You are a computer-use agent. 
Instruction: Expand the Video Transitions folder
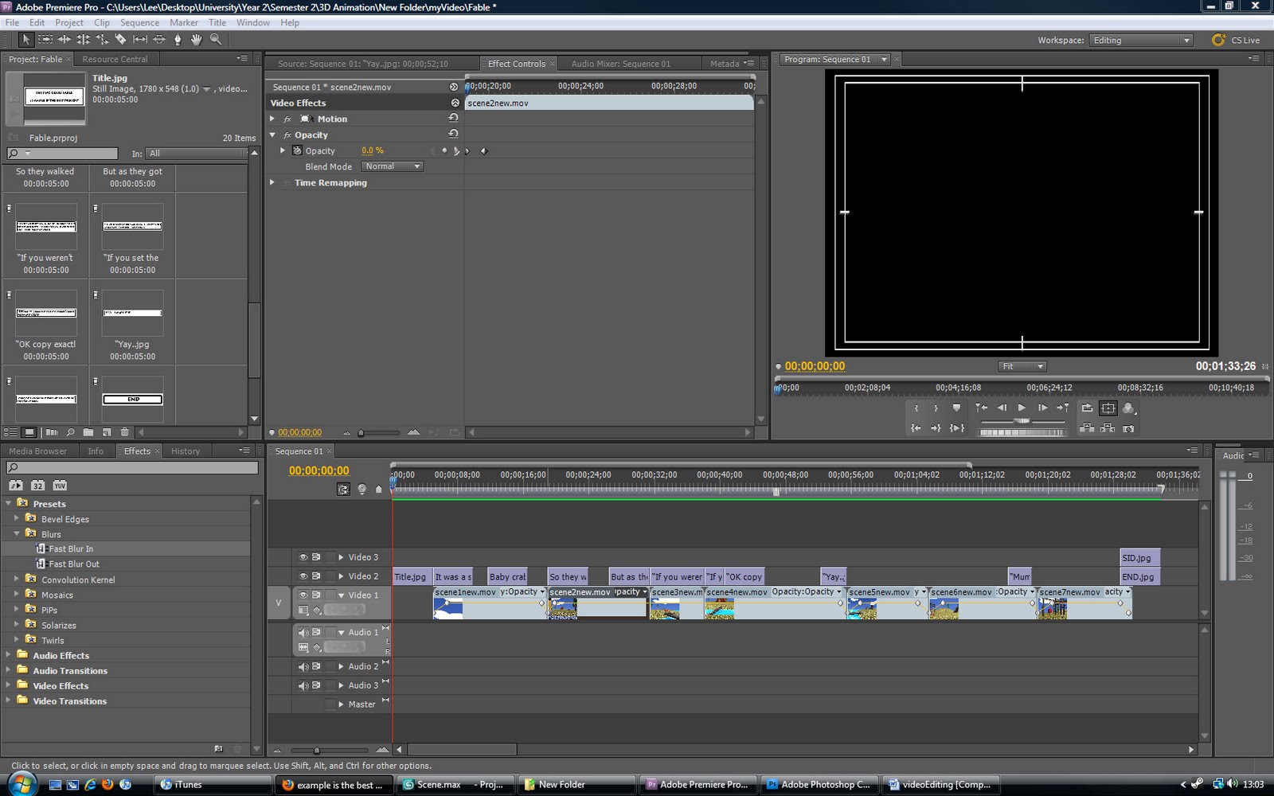point(9,700)
